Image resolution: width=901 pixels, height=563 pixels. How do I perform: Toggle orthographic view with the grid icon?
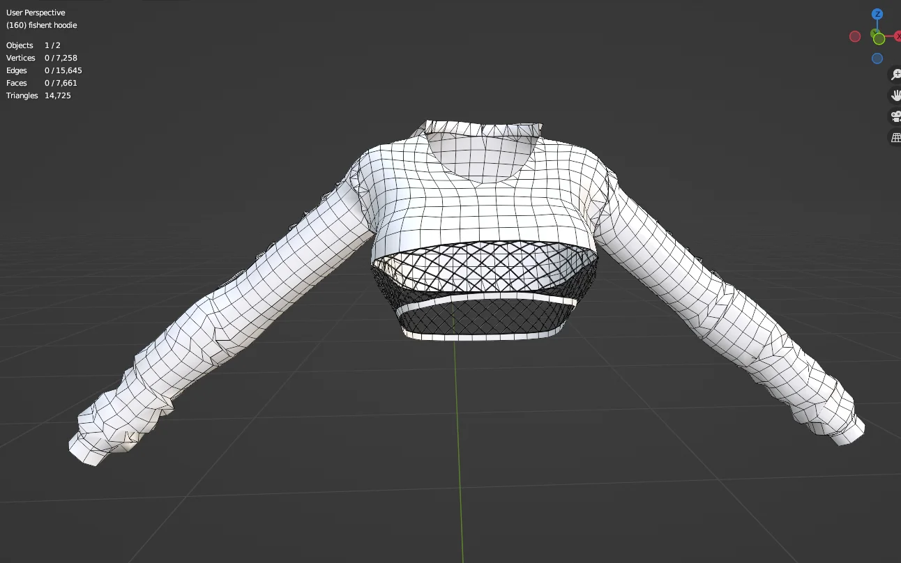coord(895,137)
